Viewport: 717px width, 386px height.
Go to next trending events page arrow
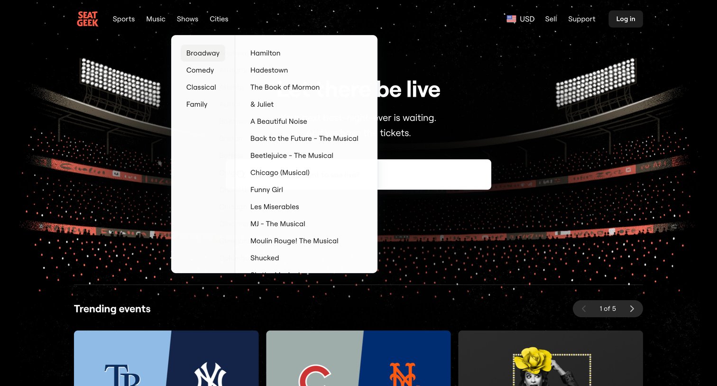[632, 309]
